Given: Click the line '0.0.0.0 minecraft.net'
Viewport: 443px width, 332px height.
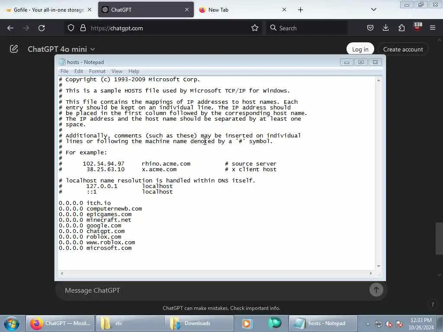Looking at the screenshot, I should coord(95,220).
